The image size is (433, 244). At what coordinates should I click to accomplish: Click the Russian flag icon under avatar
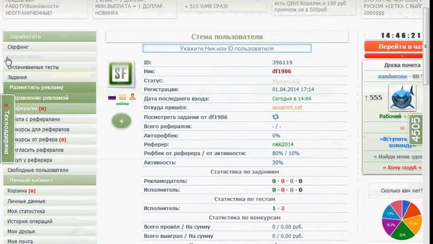coord(112,98)
